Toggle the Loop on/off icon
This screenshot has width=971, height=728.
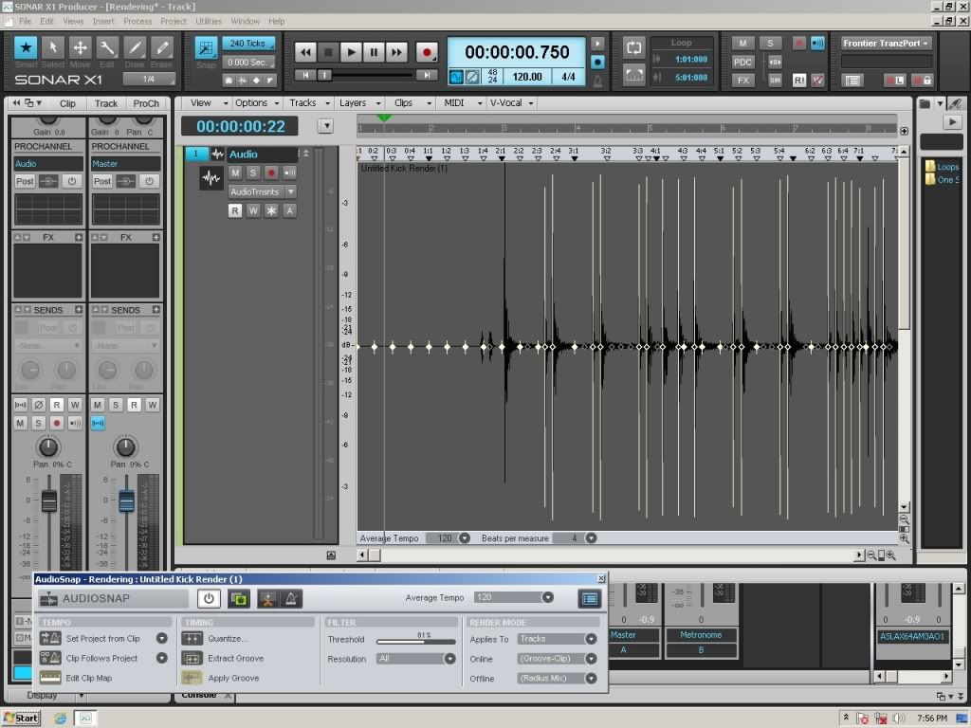point(633,47)
